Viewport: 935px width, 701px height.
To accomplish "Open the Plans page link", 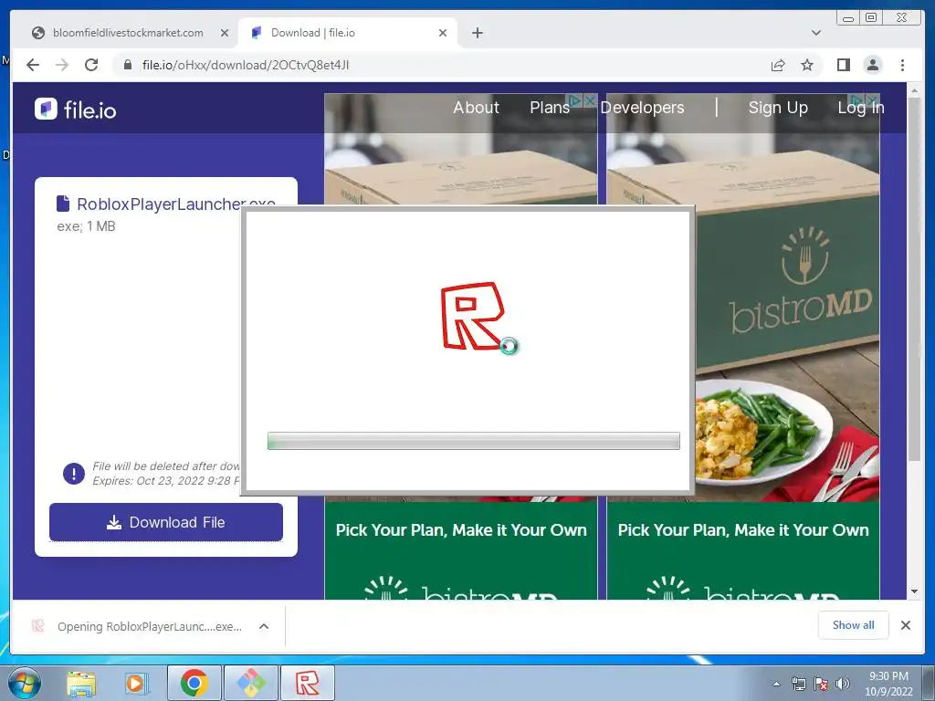I will coord(550,108).
